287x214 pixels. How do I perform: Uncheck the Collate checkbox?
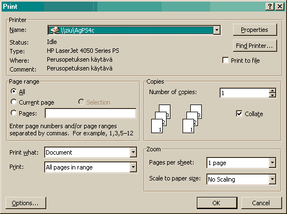[239, 114]
